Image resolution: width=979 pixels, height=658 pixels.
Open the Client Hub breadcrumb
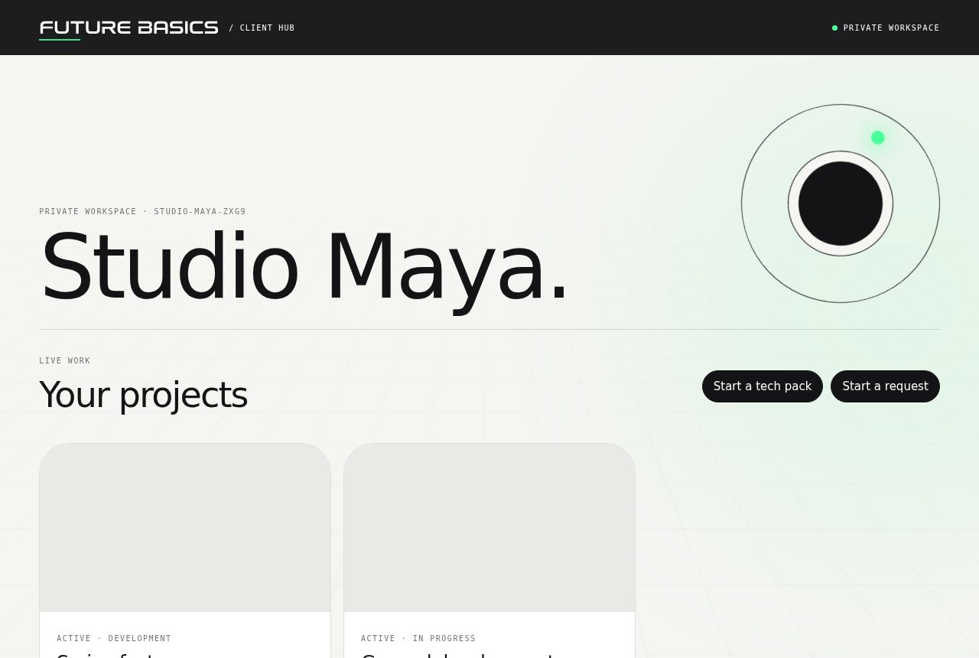point(262,28)
